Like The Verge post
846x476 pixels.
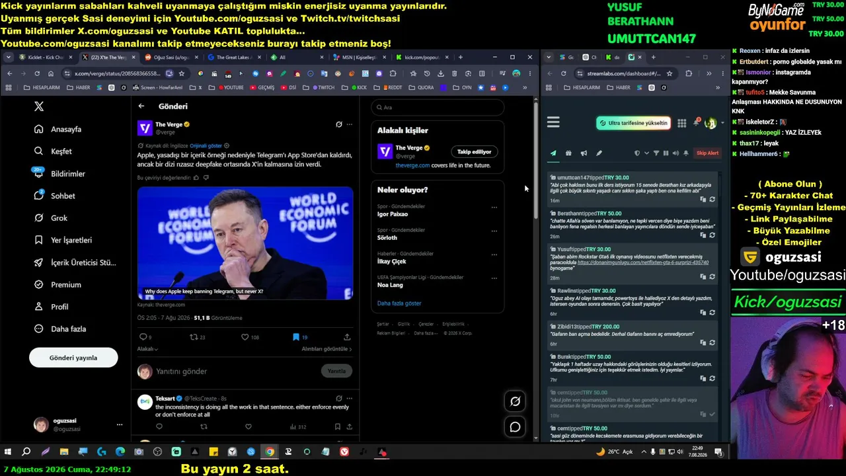click(x=250, y=337)
